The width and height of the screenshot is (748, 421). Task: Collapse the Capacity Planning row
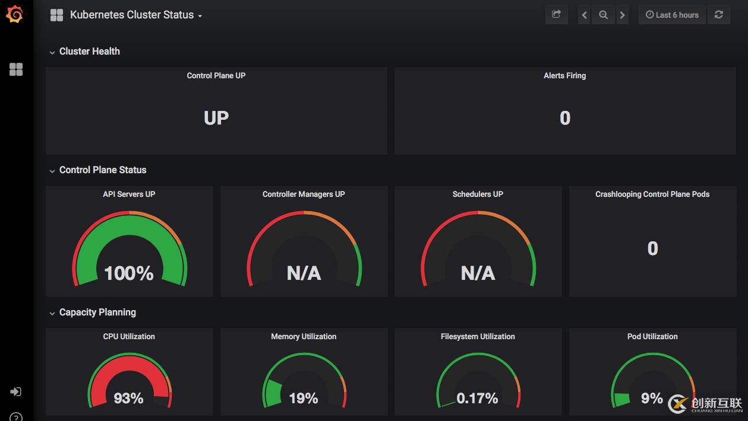click(92, 312)
